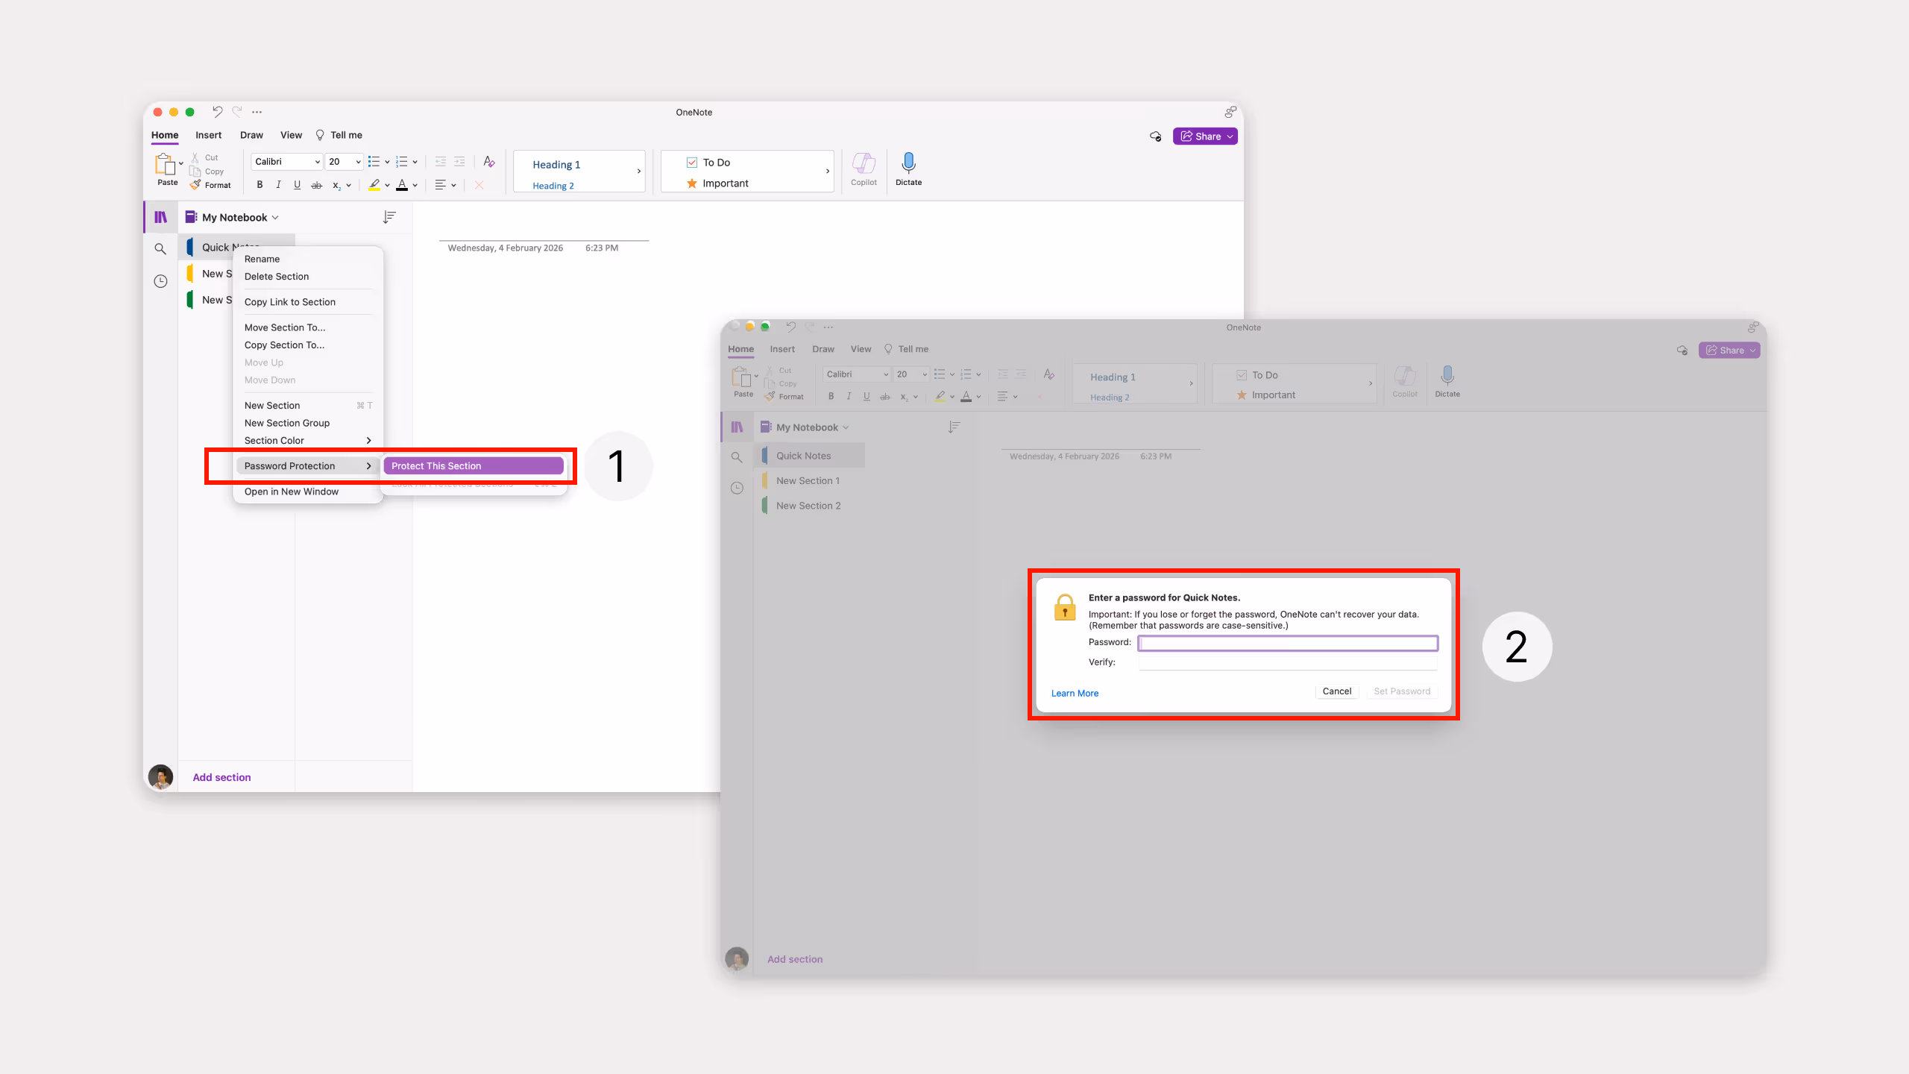Viewport: 1909px width, 1074px height.
Task: Show recent notes with clock icon
Action: coord(160,280)
